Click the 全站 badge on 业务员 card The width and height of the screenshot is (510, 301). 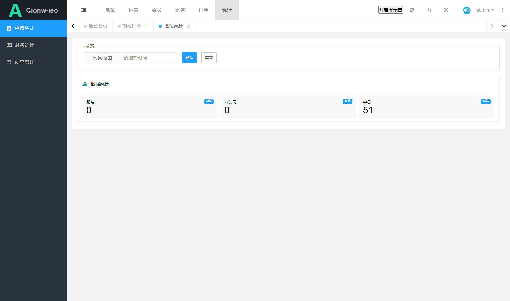coord(347,101)
